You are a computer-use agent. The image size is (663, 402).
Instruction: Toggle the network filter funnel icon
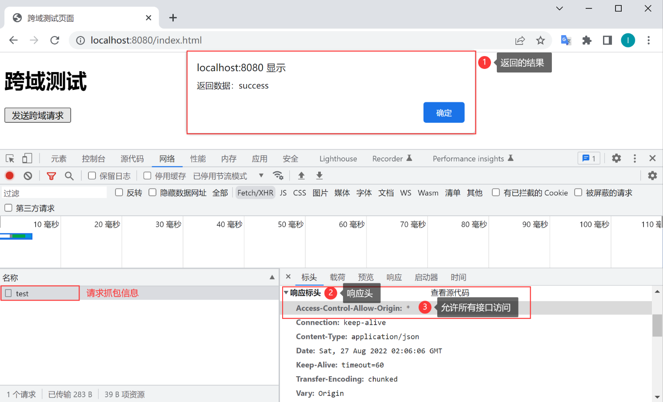click(x=51, y=176)
